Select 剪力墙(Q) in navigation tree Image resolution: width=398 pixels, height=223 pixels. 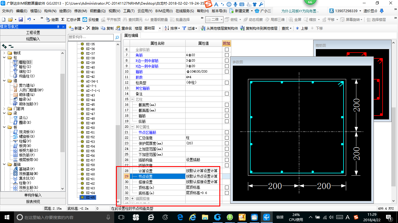24,85
